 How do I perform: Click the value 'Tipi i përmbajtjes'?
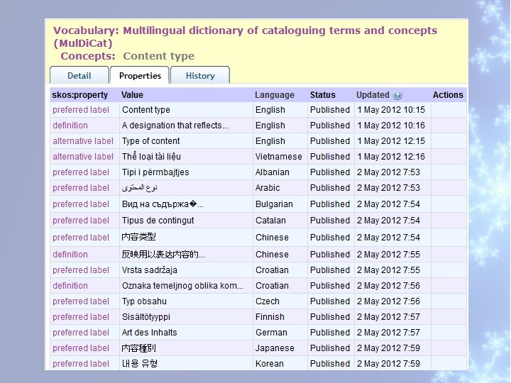[x=155, y=172]
